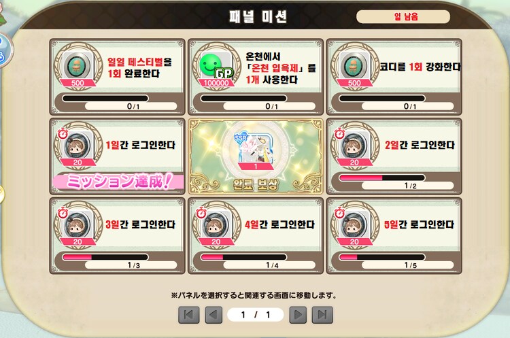Jump to the last page button

pyautogui.click(x=322, y=315)
